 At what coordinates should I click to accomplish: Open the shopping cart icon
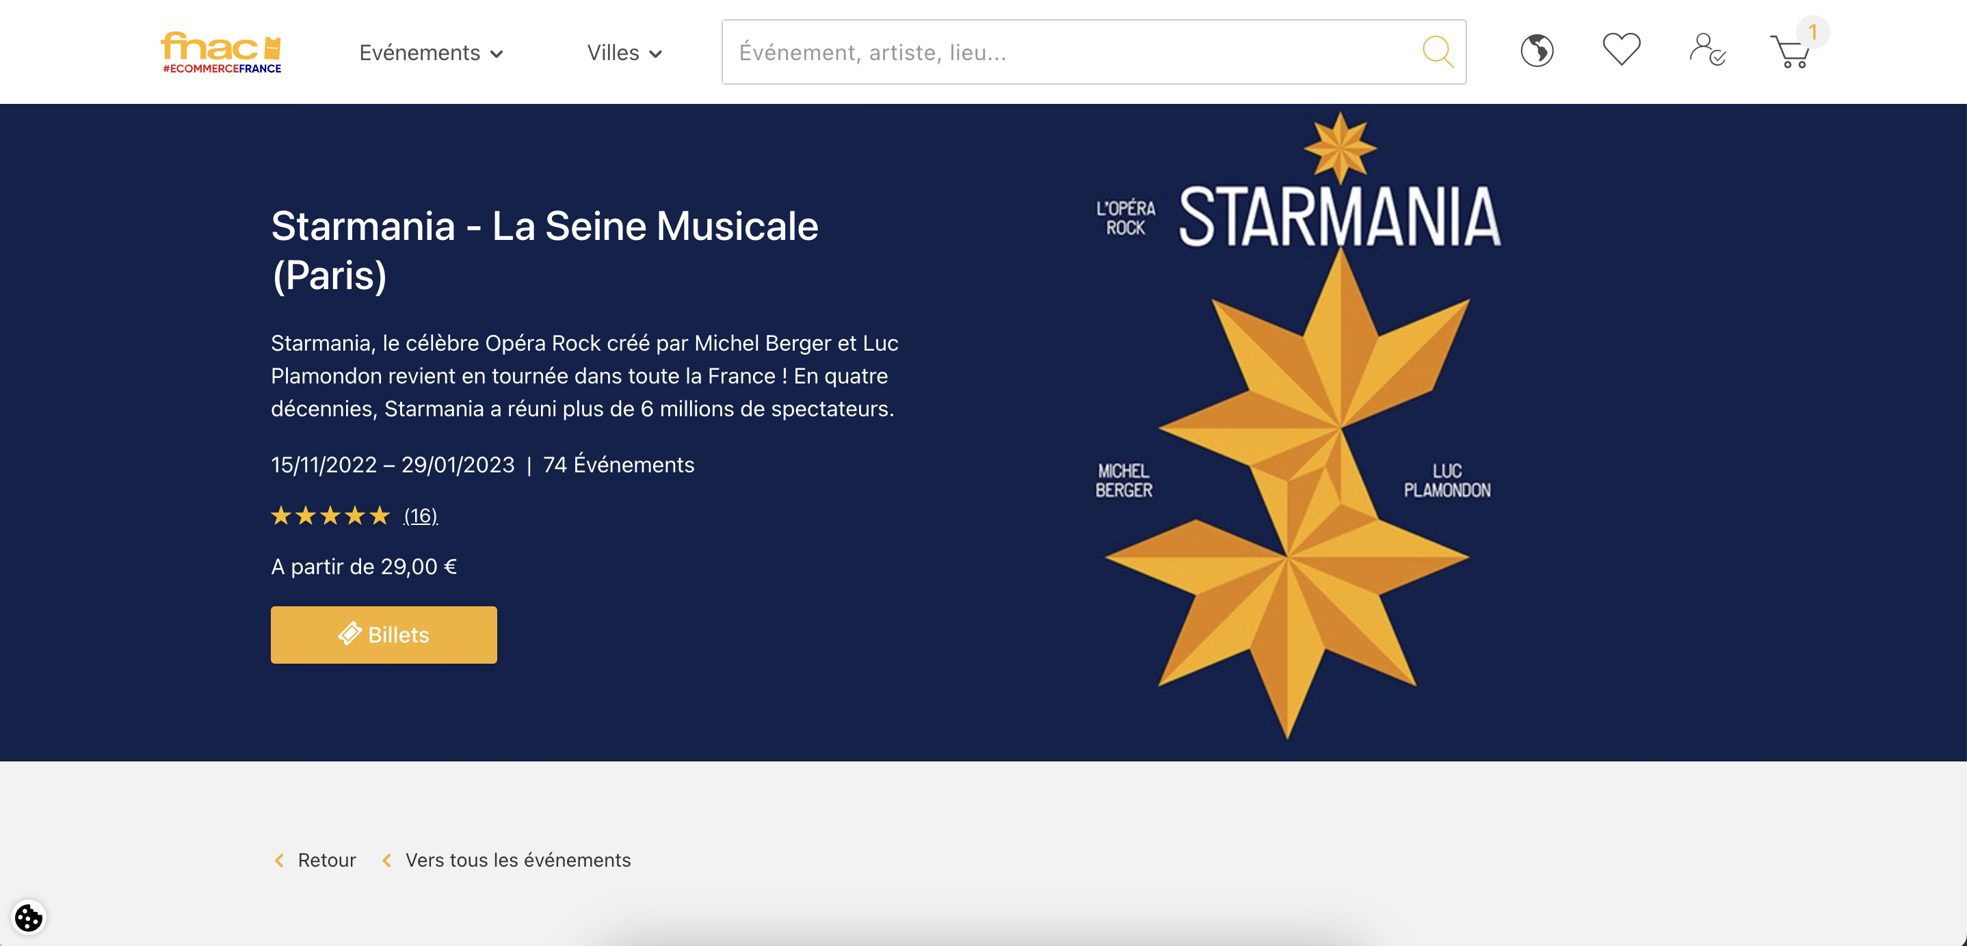click(x=1790, y=52)
